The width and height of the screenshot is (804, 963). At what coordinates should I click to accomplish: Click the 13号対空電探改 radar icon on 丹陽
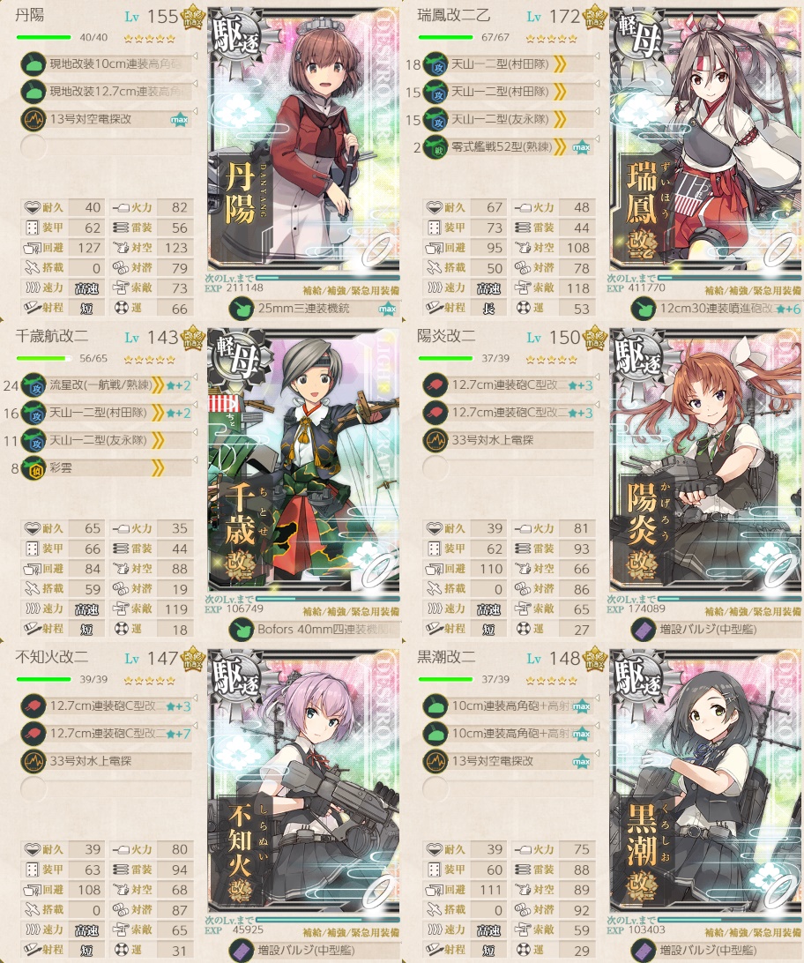point(33,119)
